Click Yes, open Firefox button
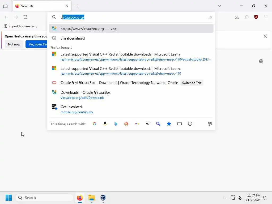 36,44
